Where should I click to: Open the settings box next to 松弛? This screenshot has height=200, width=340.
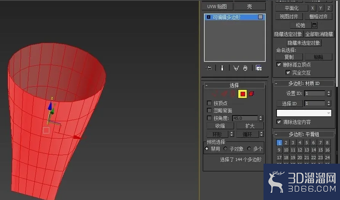[x=314, y=25]
